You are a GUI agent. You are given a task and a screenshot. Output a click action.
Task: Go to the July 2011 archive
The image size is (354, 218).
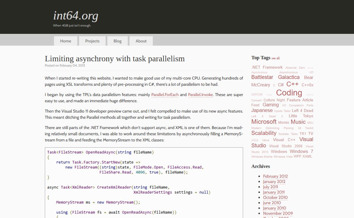(x=271, y=187)
